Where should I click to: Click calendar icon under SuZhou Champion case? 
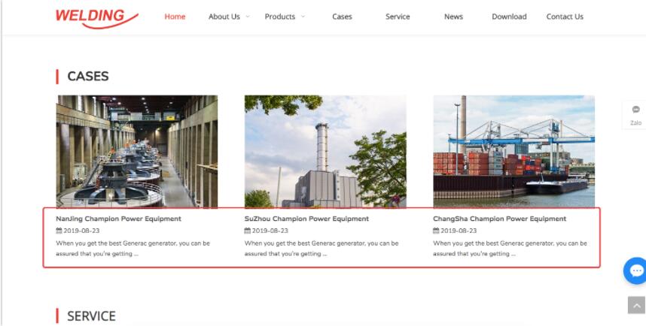(248, 231)
